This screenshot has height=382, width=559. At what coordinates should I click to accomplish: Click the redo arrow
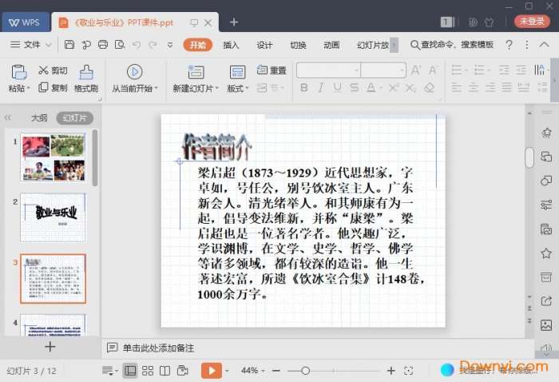[153, 45]
